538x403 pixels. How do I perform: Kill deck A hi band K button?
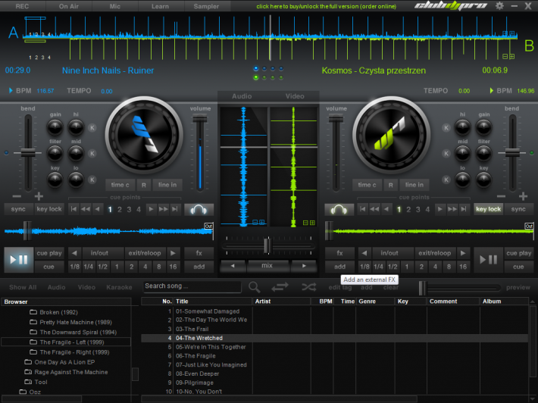point(92,128)
